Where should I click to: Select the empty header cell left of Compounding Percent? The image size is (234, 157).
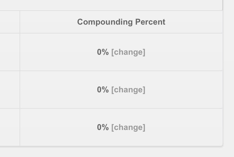tap(10, 22)
